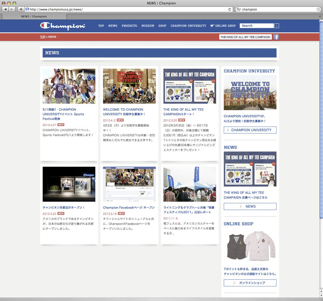
Task: Click the browser forward arrow button
Action: [x=13, y=9]
